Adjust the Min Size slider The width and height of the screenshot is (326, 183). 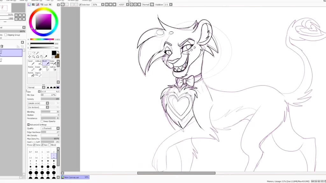tap(48, 95)
